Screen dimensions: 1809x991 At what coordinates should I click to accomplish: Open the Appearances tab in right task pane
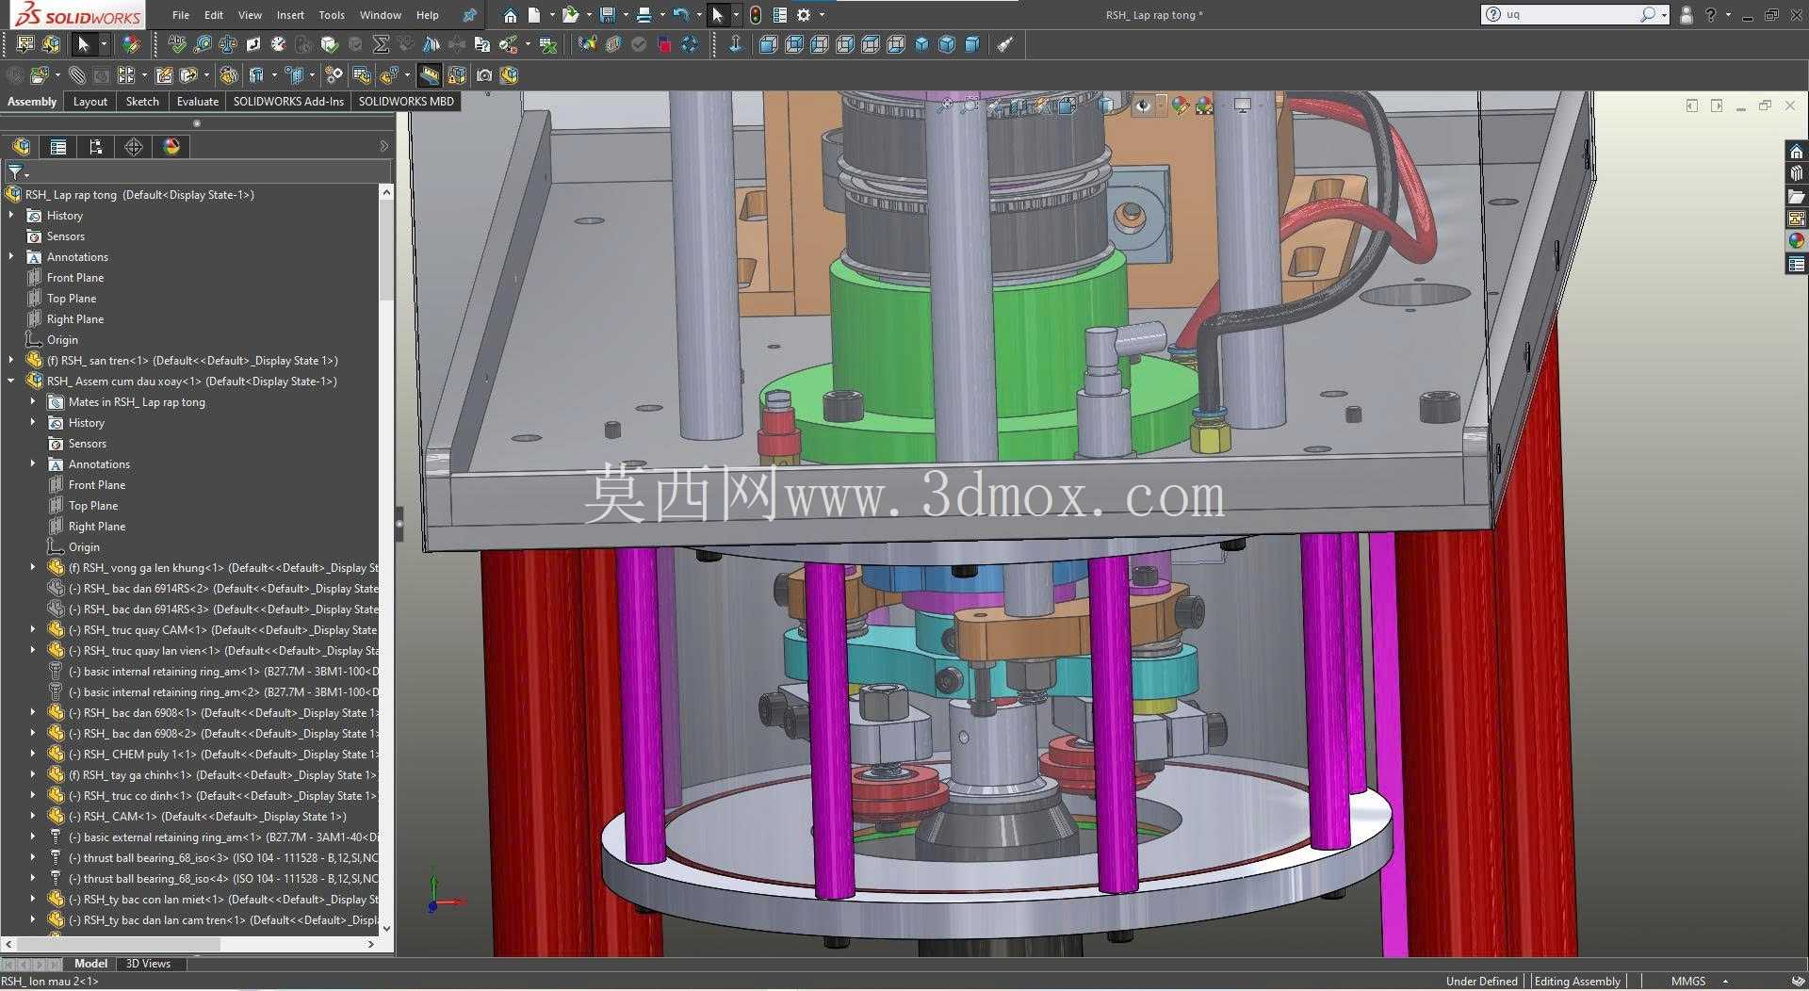1797,241
